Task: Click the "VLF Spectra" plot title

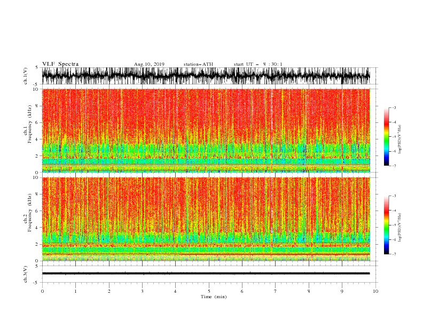Action: 60,64
